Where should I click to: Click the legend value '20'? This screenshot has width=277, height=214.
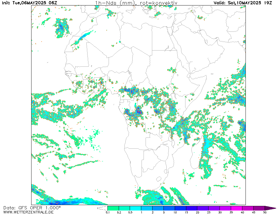[x=198, y=212]
